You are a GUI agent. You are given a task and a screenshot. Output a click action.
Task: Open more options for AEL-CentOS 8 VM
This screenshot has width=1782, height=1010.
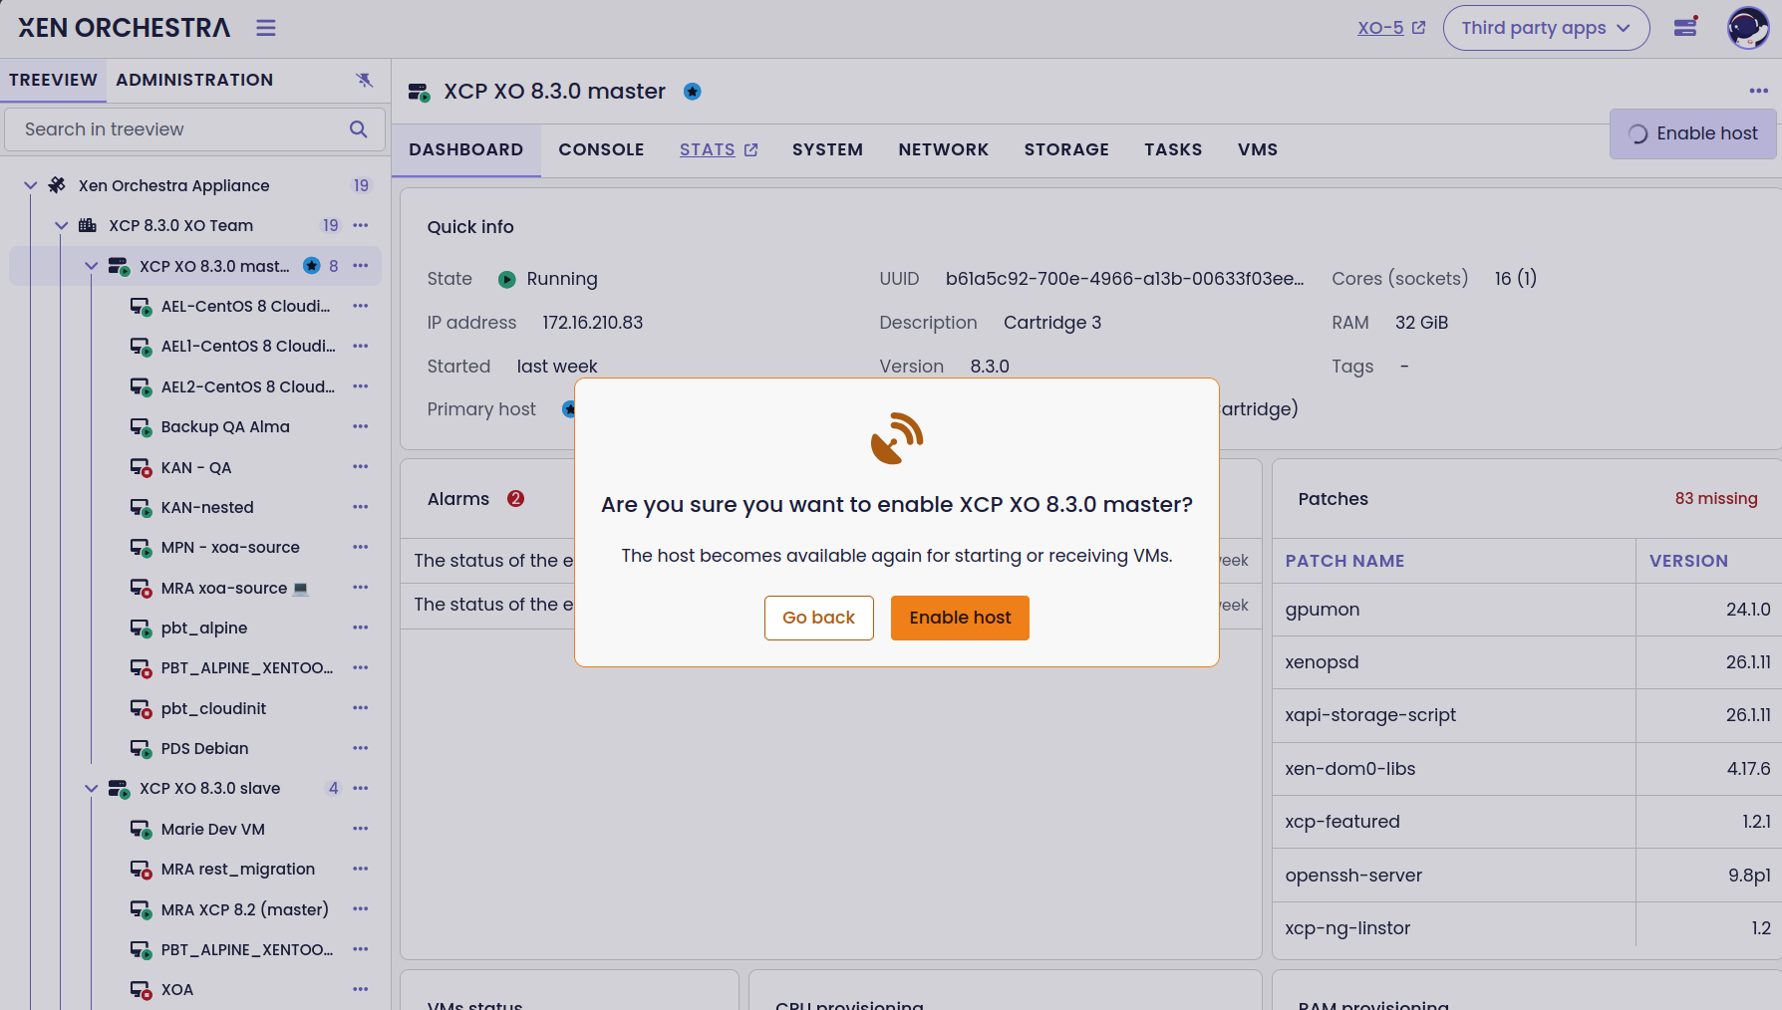point(361,306)
